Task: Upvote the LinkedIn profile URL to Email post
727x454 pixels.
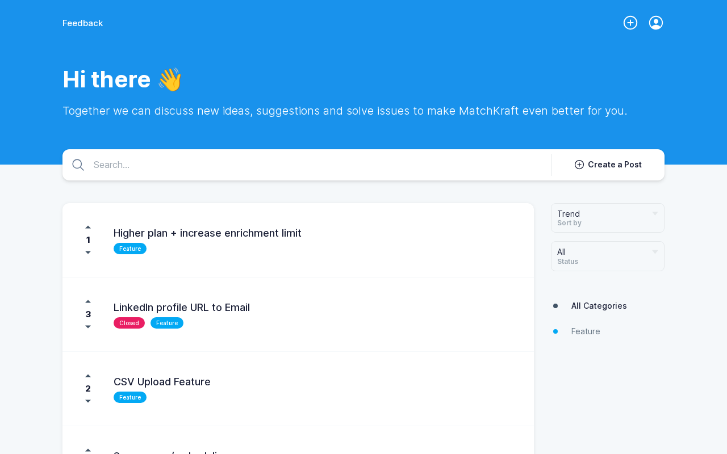Action: pyautogui.click(x=88, y=301)
